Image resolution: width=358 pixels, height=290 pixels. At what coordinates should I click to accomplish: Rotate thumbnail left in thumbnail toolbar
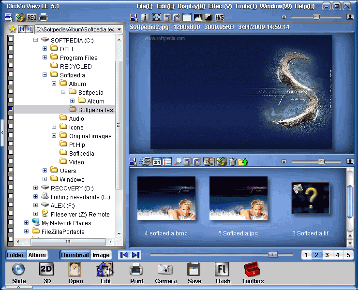187,161
